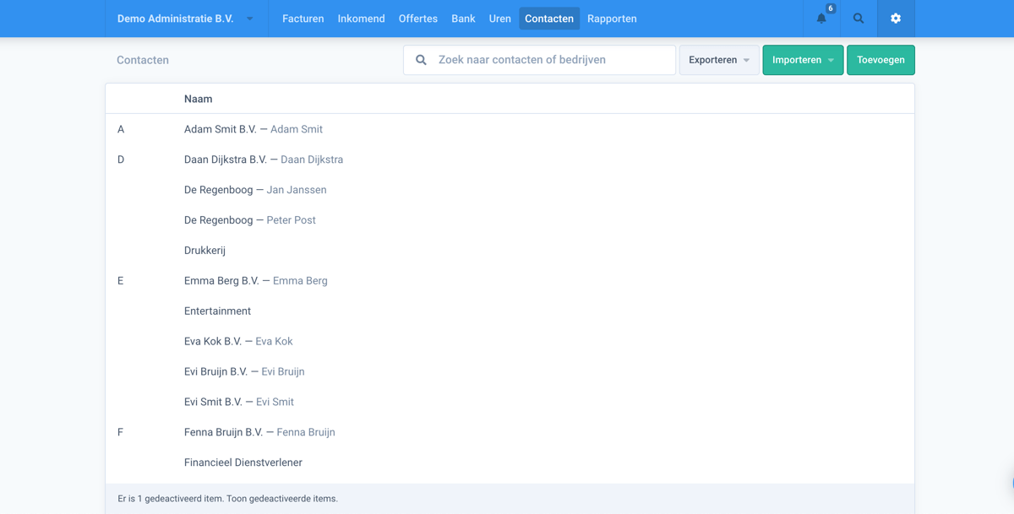Switch to the Facturen tab
The width and height of the screenshot is (1014, 514).
pos(303,18)
